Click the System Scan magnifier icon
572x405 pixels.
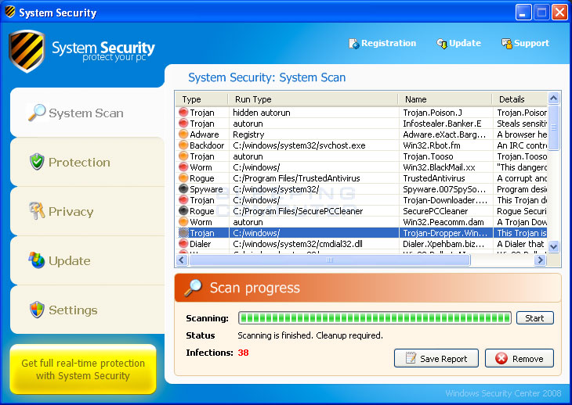(37, 113)
